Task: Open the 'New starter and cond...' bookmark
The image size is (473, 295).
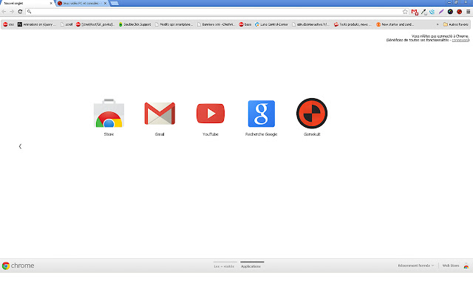Action: (x=395, y=24)
